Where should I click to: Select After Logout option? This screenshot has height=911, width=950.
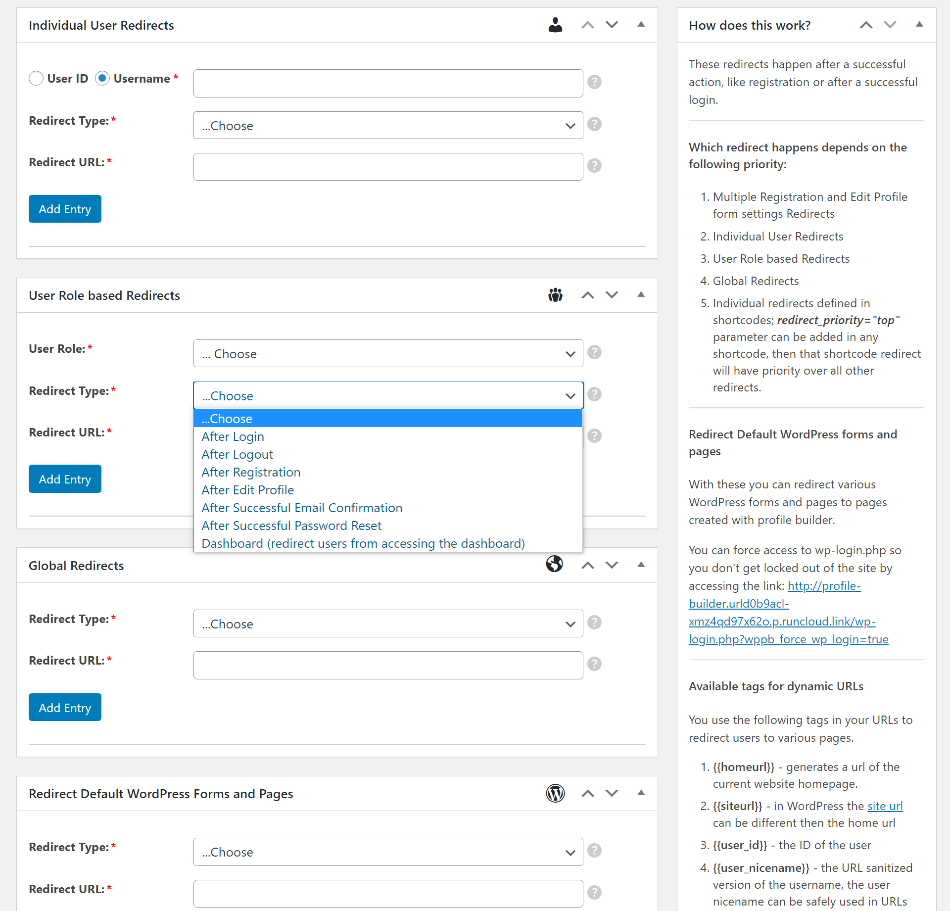pos(388,454)
